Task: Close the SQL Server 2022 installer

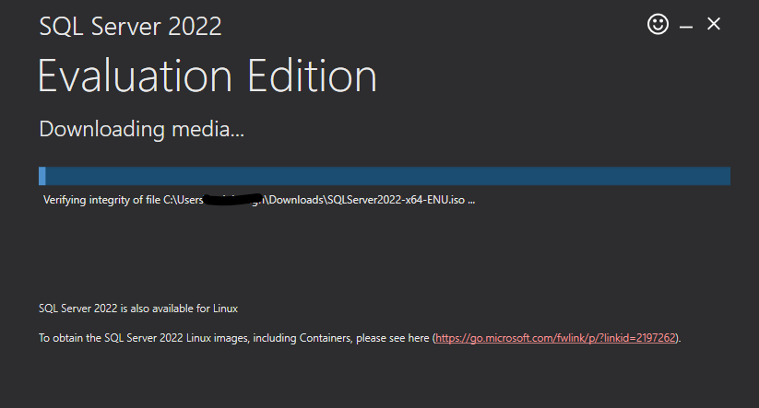Action: coord(714,24)
